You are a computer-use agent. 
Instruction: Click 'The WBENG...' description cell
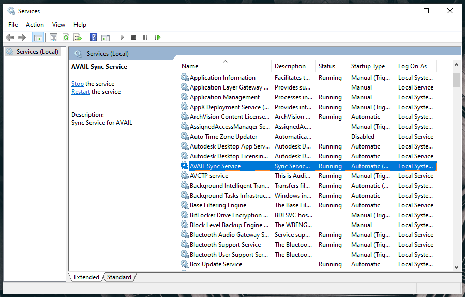(293, 225)
